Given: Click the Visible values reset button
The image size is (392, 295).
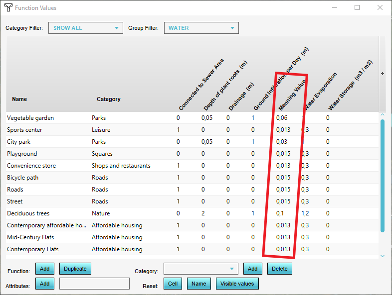Looking at the screenshot, I should 237,284.
